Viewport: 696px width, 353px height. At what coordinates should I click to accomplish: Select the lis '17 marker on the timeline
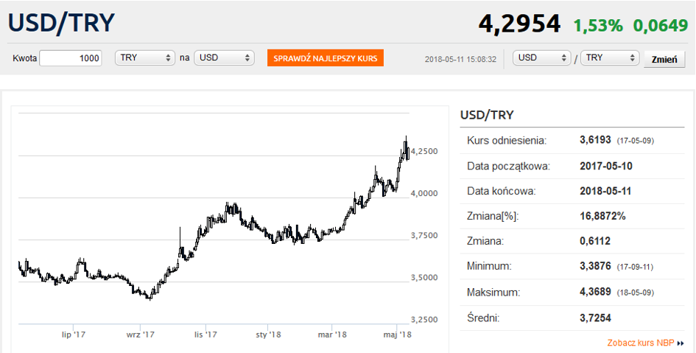[x=205, y=335]
